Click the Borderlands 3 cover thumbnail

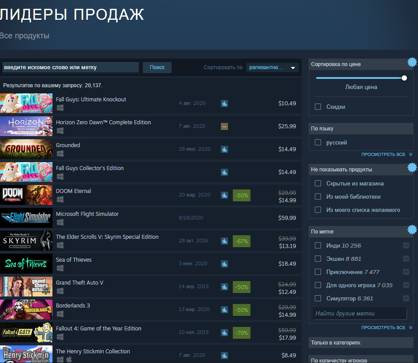pos(26,309)
